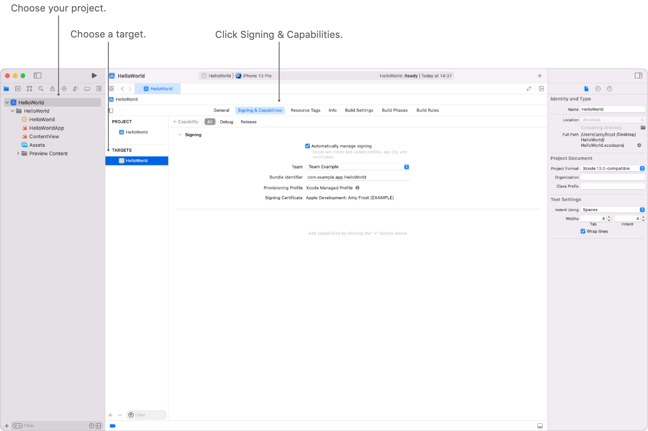The height and width of the screenshot is (431, 648).
Task: Go forward with the right arrow
Action: pos(130,89)
